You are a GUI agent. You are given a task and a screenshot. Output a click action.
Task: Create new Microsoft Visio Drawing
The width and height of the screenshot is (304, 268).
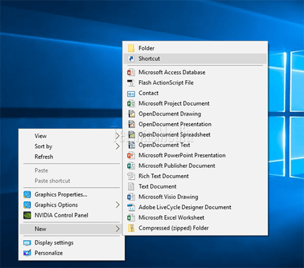pyautogui.click(x=195, y=197)
